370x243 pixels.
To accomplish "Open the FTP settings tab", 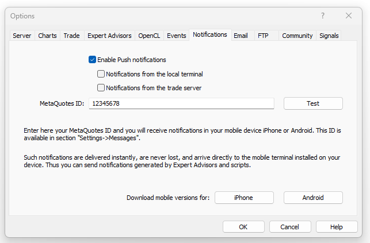I will click(x=263, y=36).
